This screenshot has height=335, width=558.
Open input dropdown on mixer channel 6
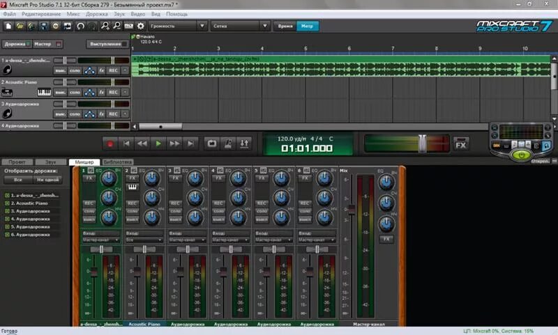pos(317,240)
